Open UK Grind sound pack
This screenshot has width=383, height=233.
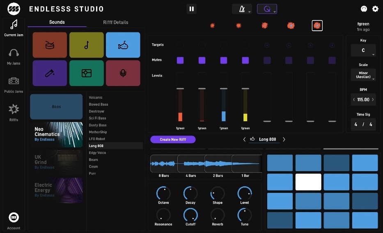point(56,163)
